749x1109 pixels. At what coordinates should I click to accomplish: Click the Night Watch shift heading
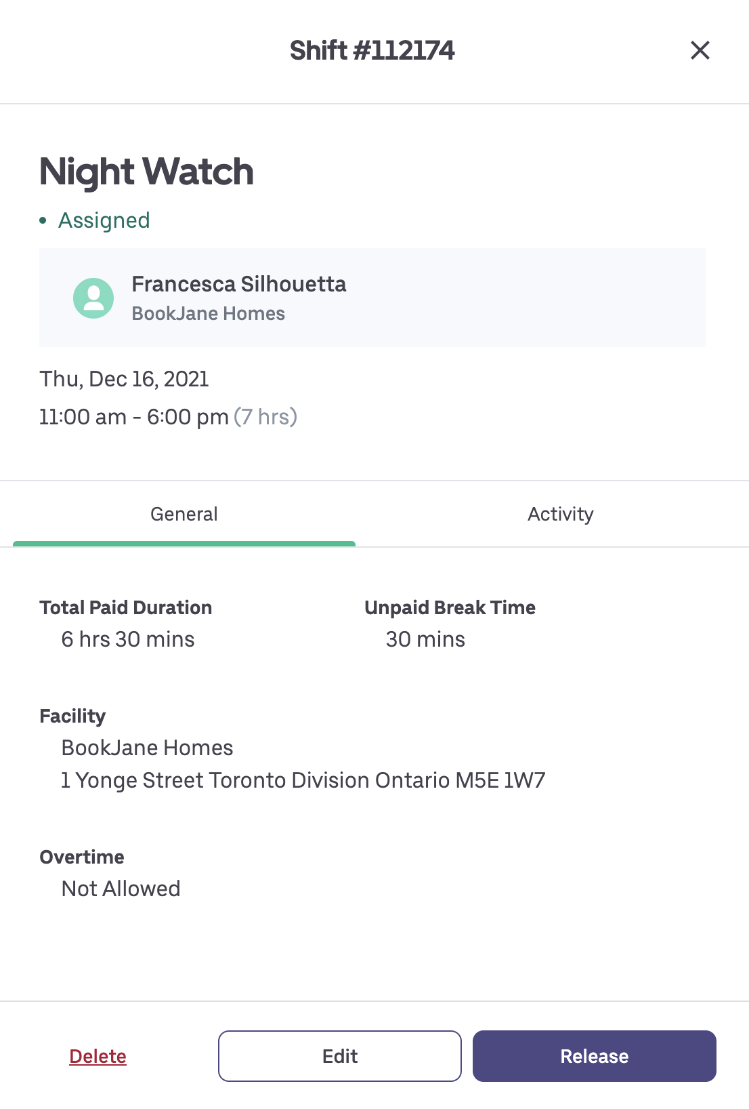pyautogui.click(x=146, y=172)
